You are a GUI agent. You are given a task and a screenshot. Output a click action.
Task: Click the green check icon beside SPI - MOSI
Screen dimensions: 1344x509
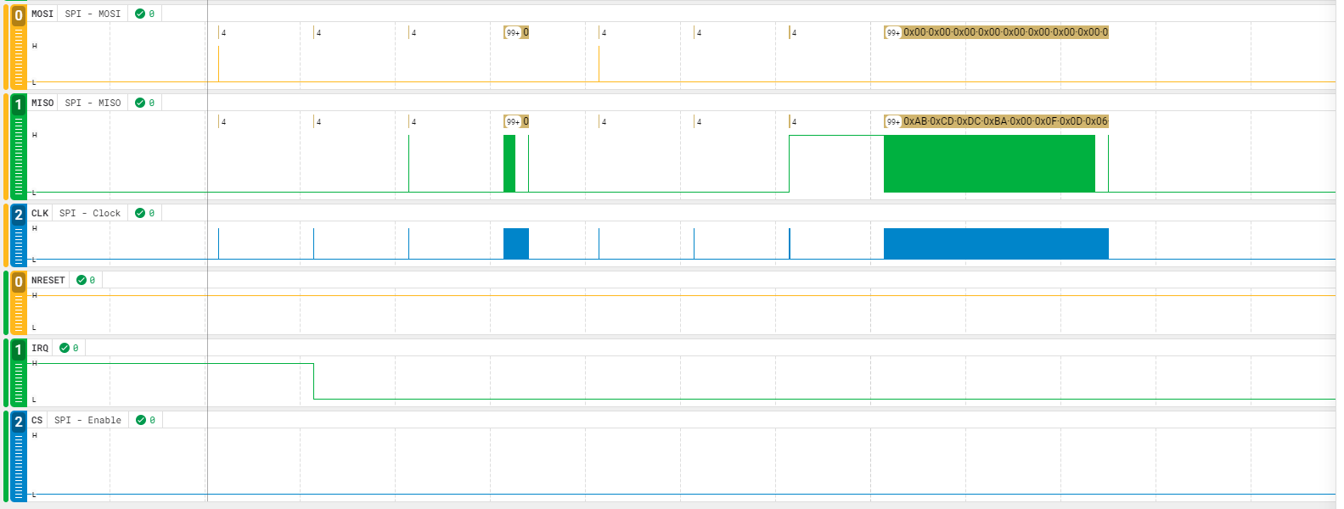pos(140,14)
